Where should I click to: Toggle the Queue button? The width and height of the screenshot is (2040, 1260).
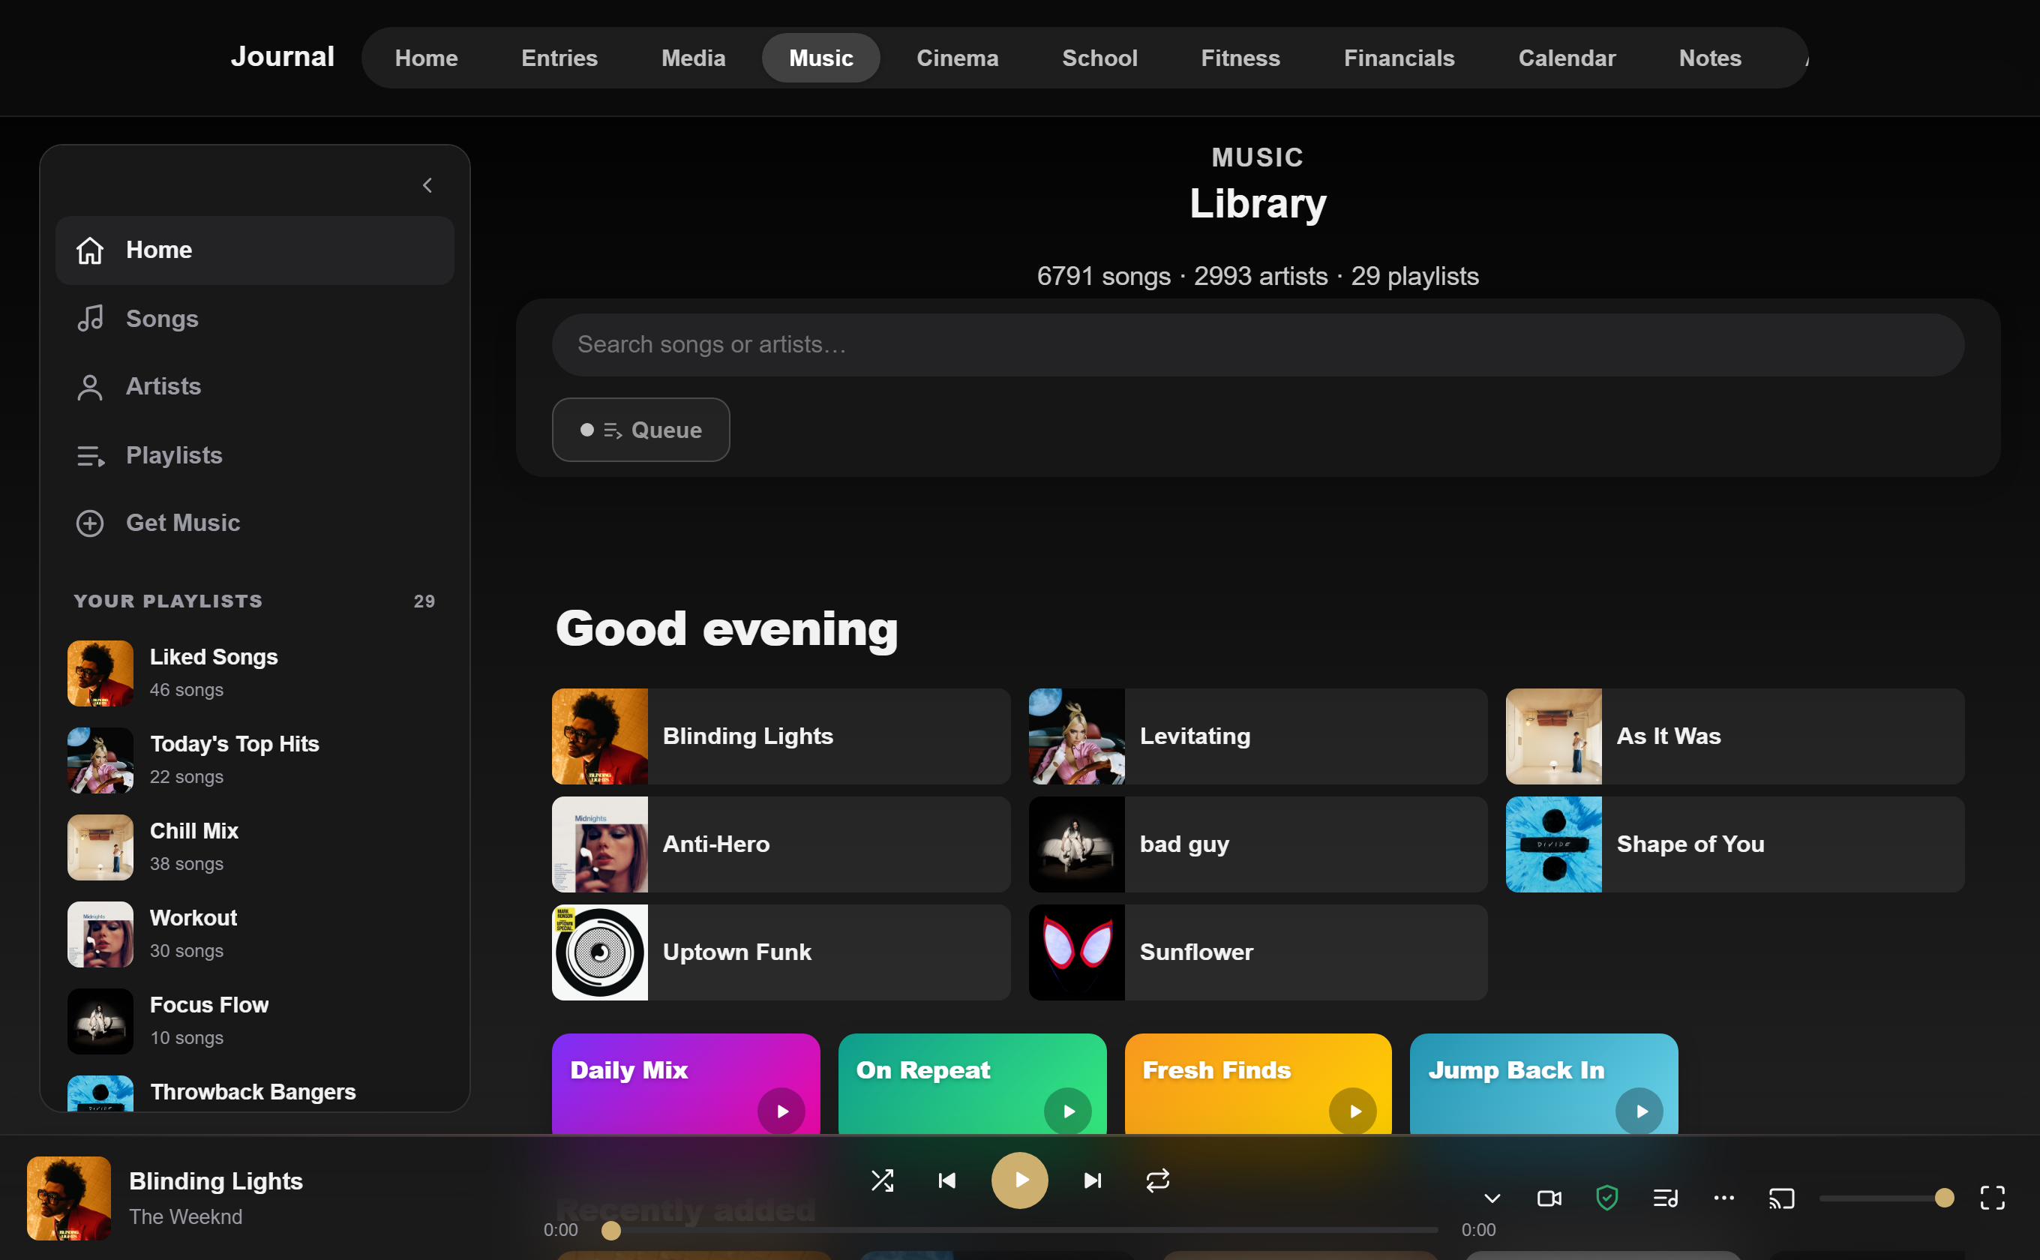pos(640,430)
